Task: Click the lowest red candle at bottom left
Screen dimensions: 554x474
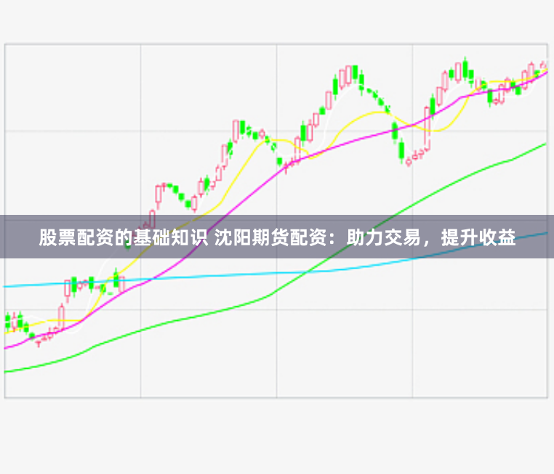Action: (39, 343)
